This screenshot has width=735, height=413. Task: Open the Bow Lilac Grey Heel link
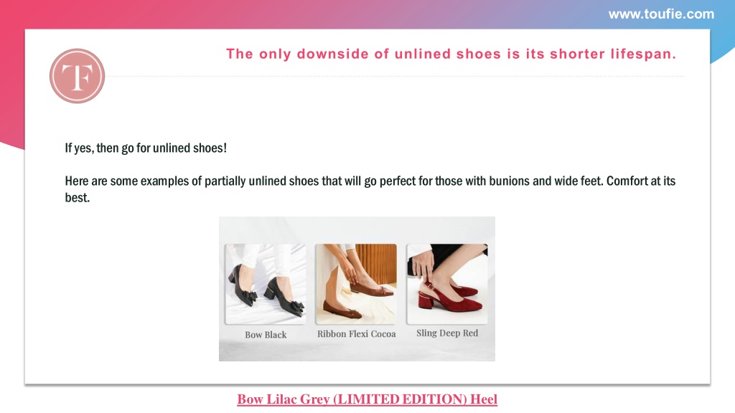point(367,399)
